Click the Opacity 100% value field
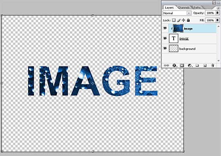Screen dimensions: 221x156 point(210,13)
